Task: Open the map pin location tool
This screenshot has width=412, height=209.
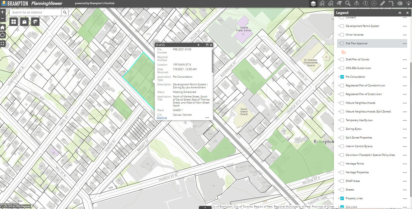Action: [x=357, y=4]
